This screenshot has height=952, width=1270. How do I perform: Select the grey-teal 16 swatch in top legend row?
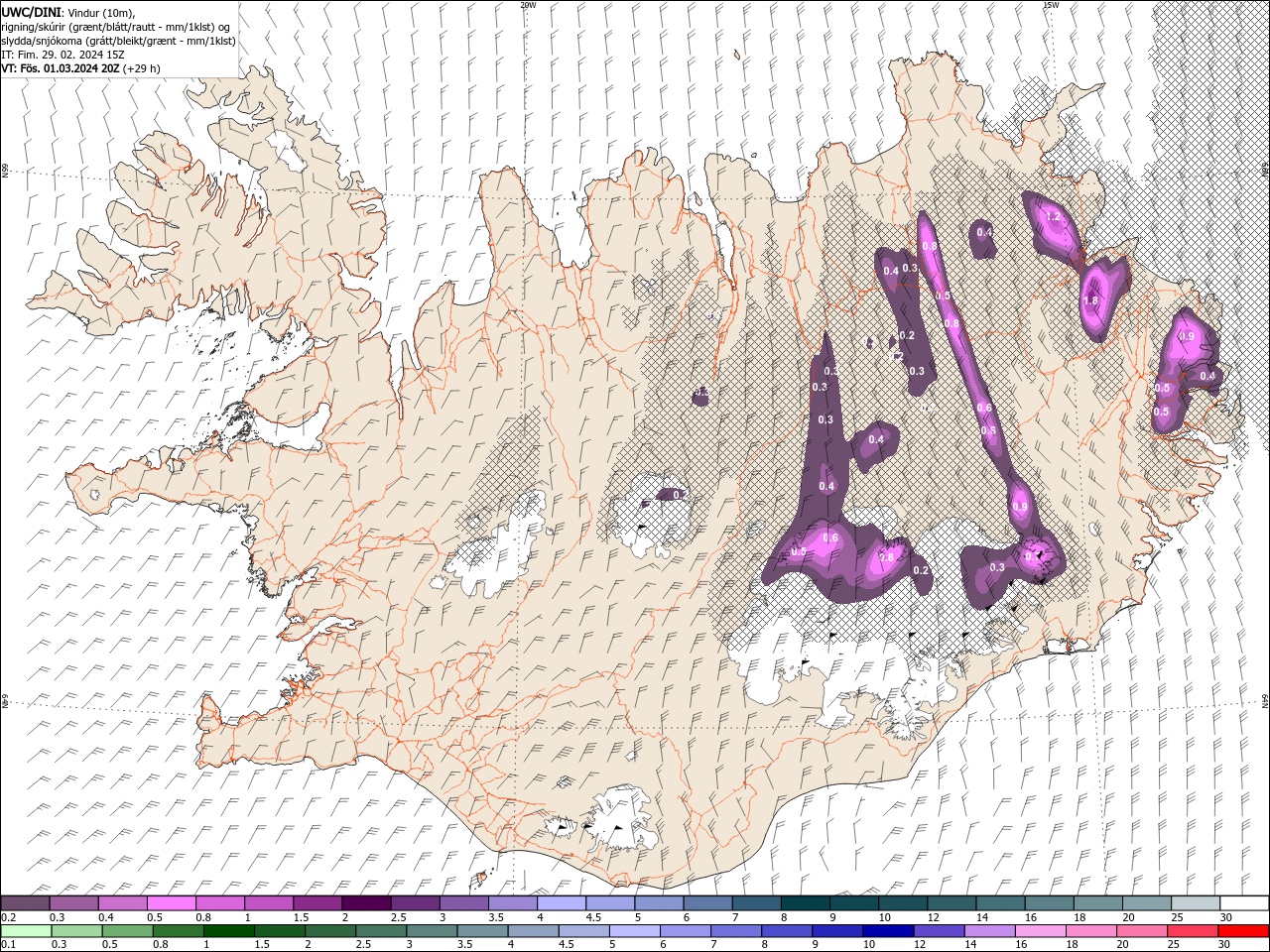[x=1049, y=903]
